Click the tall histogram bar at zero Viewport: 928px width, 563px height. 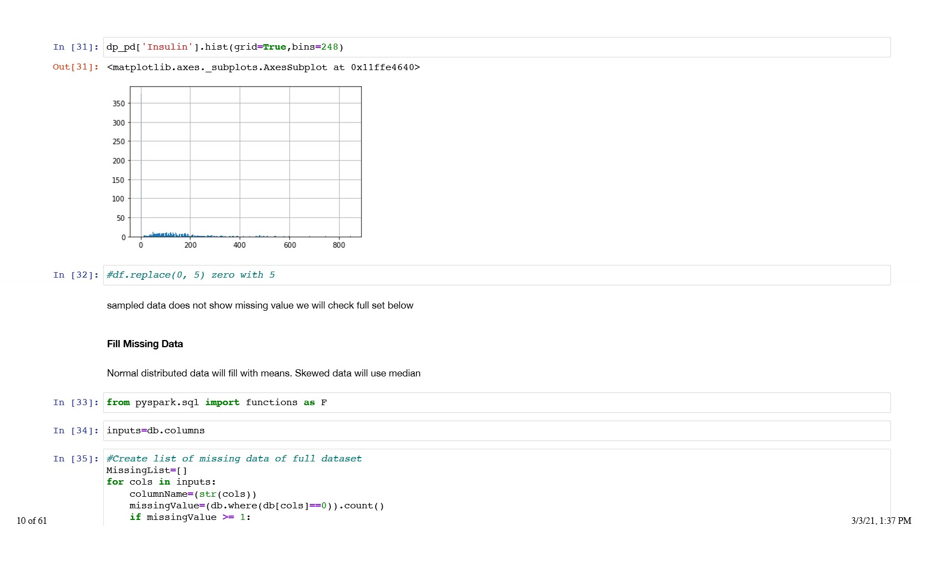pos(141,166)
